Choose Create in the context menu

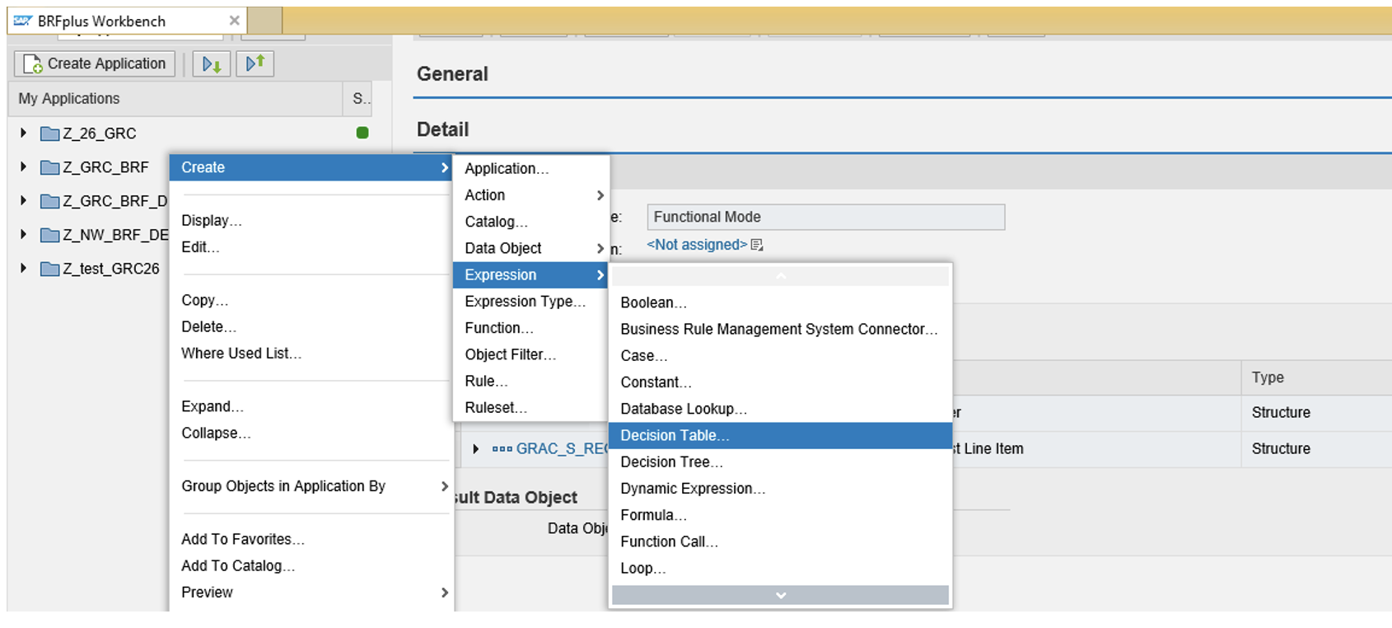point(311,167)
